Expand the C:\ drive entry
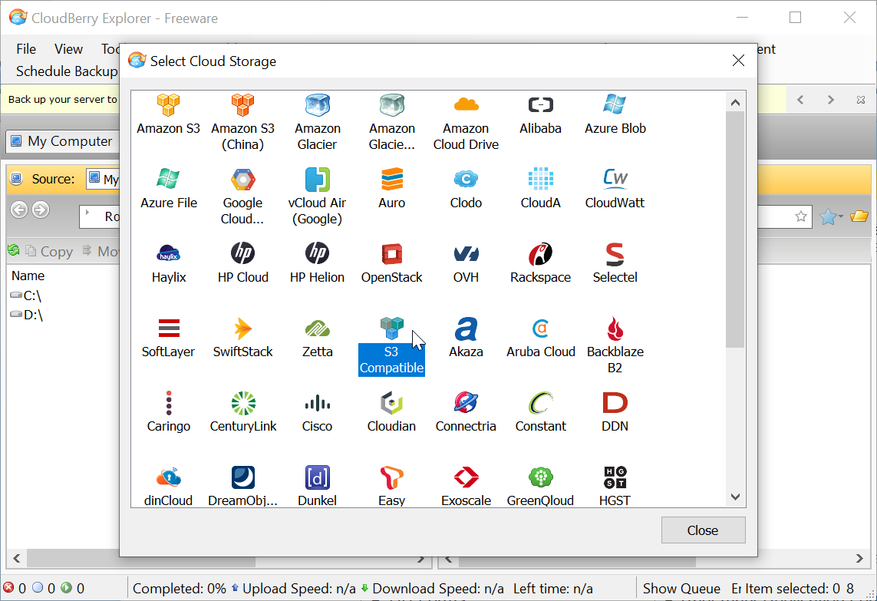 pyautogui.click(x=31, y=296)
